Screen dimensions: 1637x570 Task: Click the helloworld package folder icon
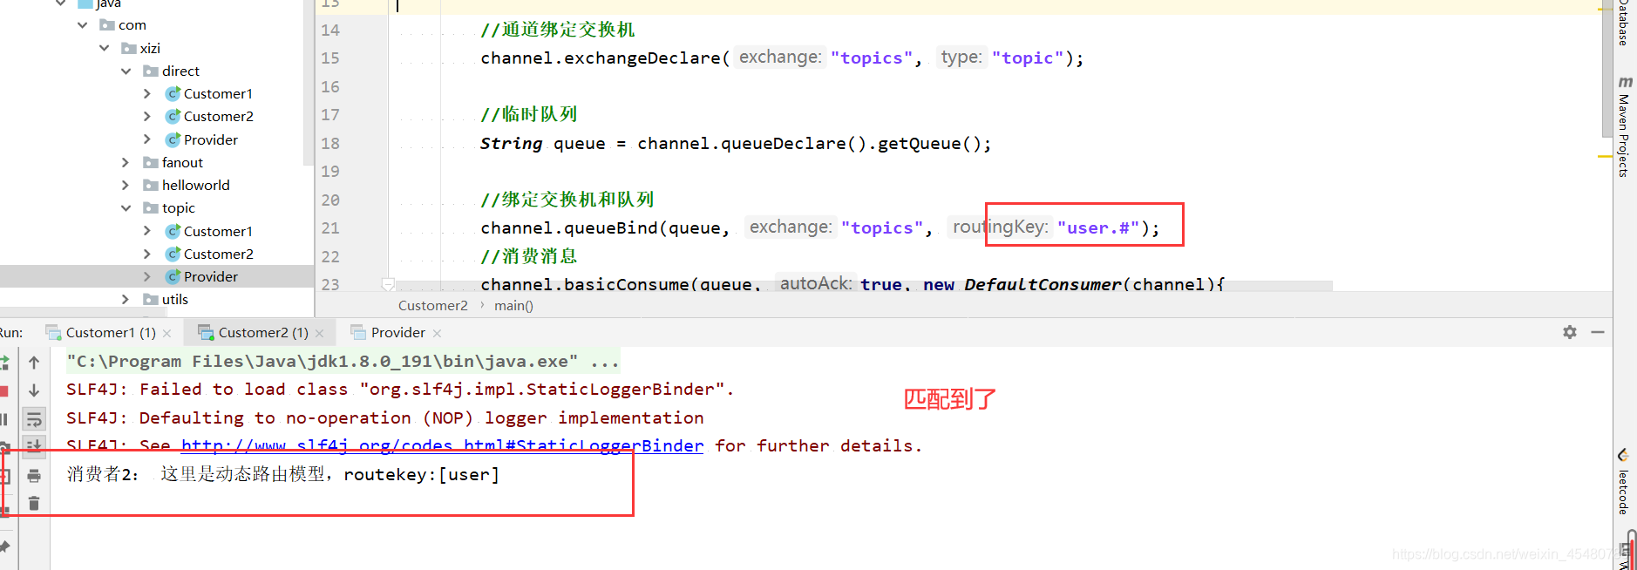click(151, 185)
